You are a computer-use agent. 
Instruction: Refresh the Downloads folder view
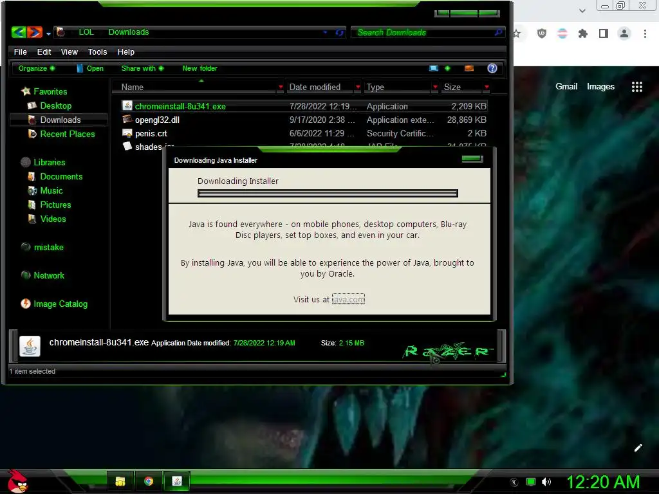340,32
